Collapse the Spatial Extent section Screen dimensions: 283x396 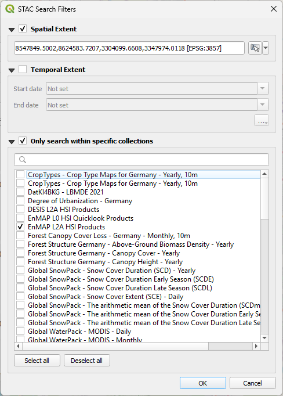[12, 30]
